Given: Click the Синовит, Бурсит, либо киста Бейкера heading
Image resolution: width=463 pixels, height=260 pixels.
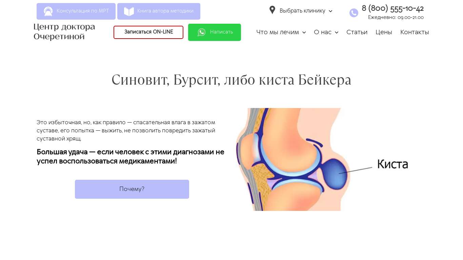Looking at the screenshot, I should (x=231, y=80).
